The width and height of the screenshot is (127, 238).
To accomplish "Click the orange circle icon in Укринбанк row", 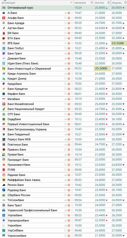I will click(69, 225).
